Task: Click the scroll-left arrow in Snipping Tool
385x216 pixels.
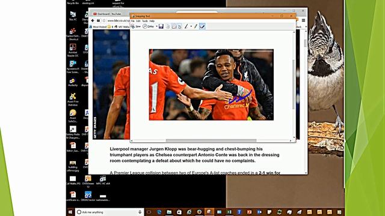Action: [132, 140]
